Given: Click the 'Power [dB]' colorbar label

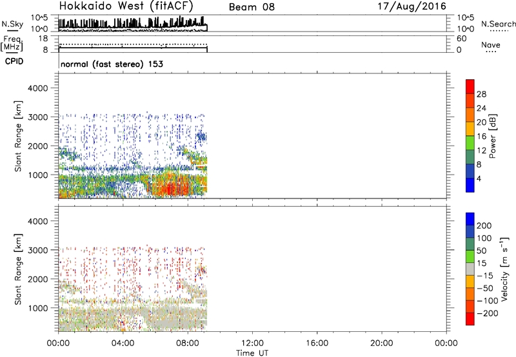Looking at the screenshot, I should coord(493,136).
